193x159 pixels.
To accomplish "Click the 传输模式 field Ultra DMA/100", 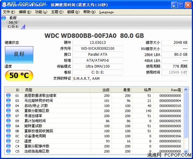I will click(98, 66).
